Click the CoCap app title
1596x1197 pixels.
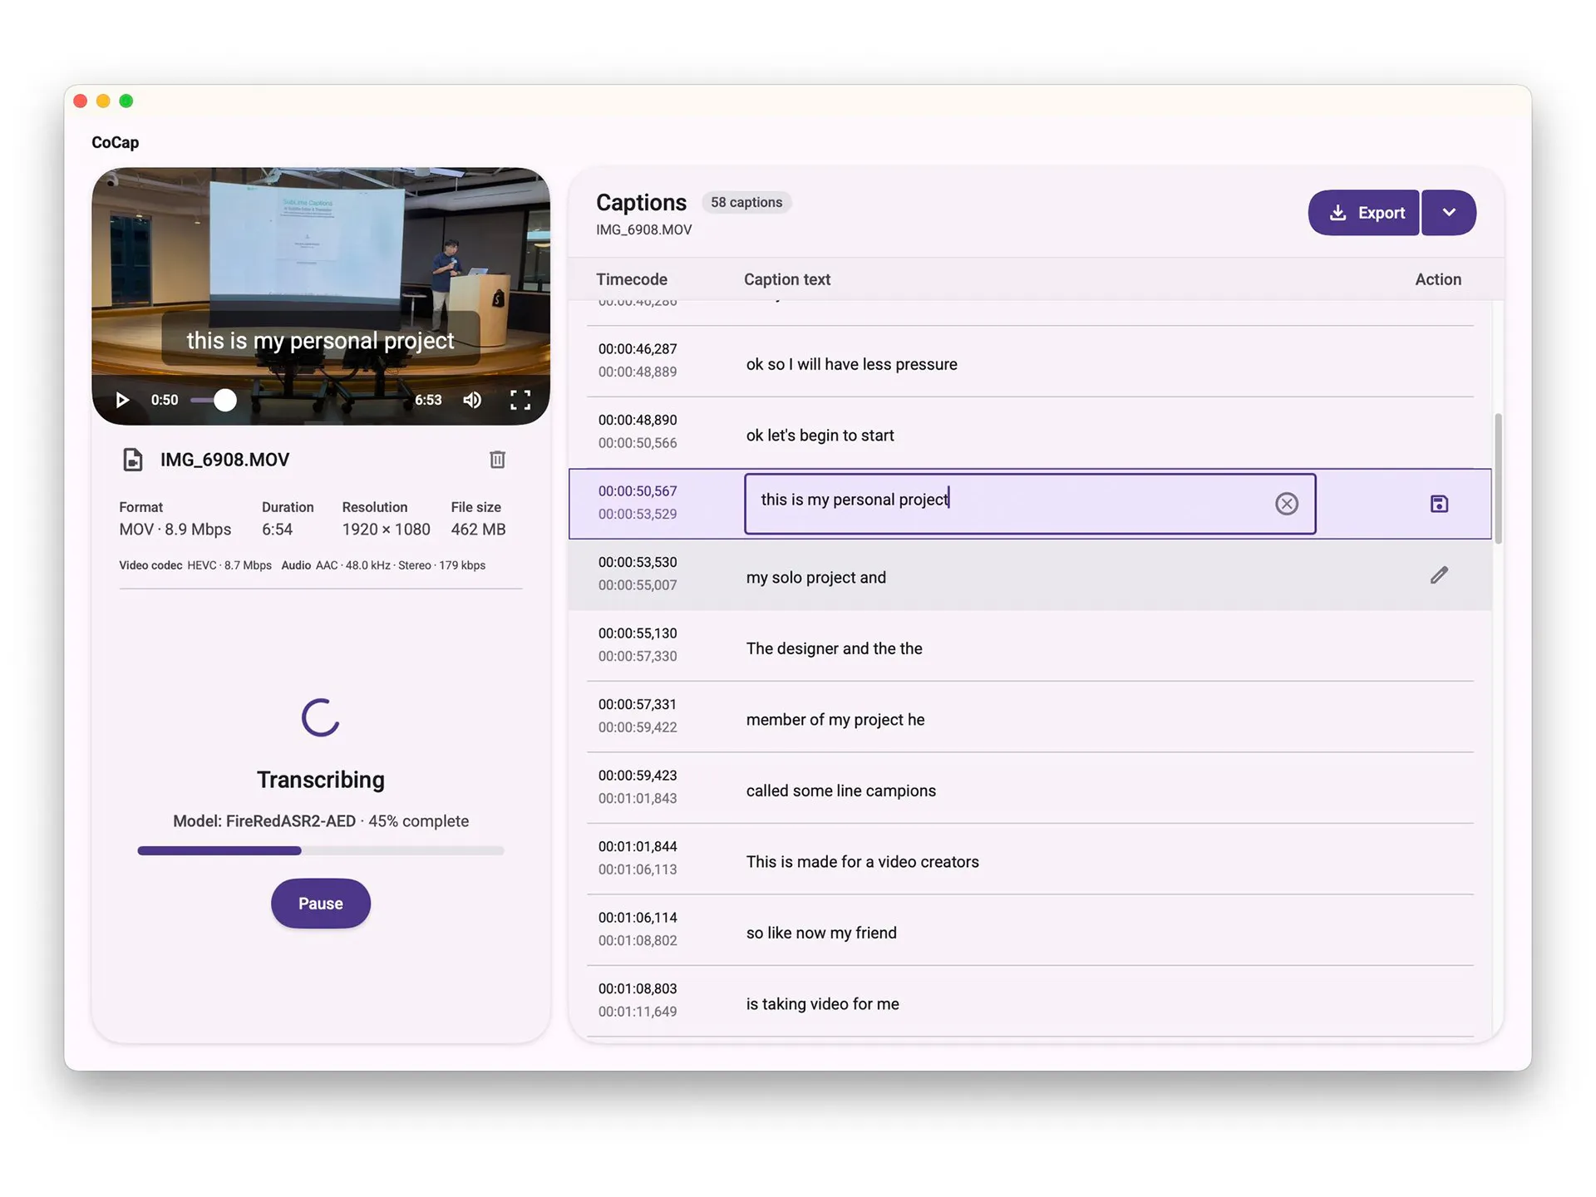tap(115, 142)
